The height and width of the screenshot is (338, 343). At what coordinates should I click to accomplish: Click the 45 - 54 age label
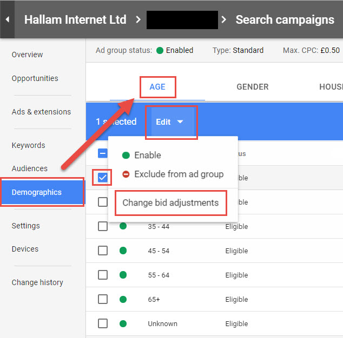point(159,251)
